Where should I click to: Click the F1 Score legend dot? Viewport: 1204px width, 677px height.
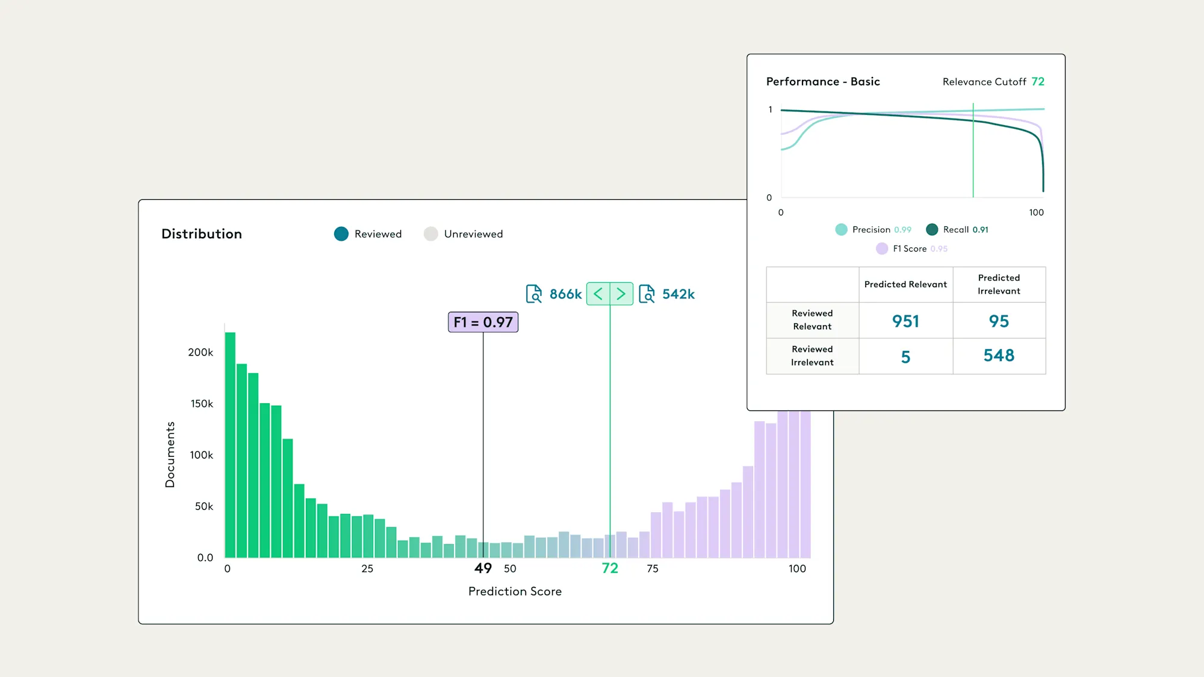coord(882,249)
